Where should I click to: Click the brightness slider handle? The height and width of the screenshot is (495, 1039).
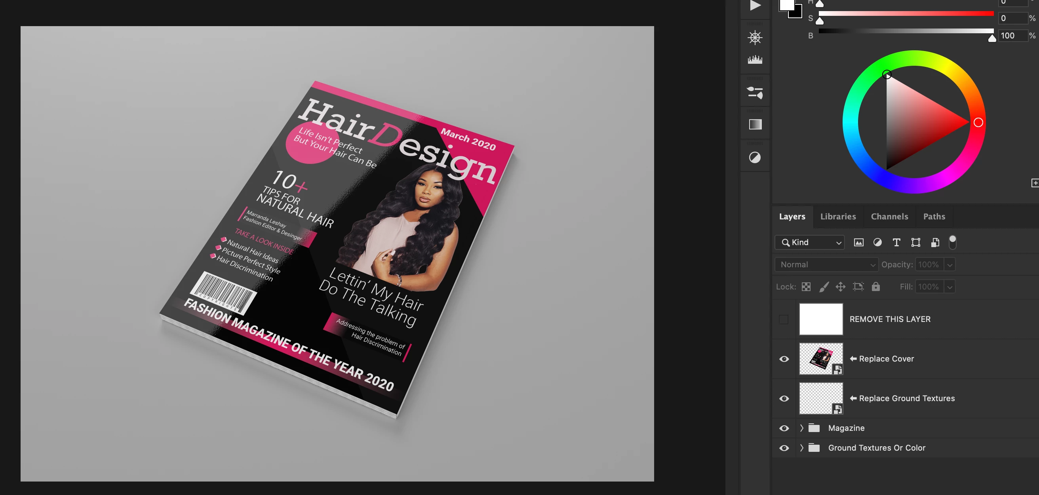tap(992, 38)
